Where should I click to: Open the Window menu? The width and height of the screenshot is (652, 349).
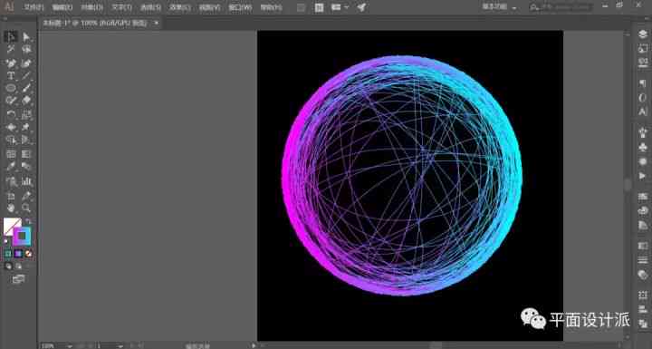point(240,7)
